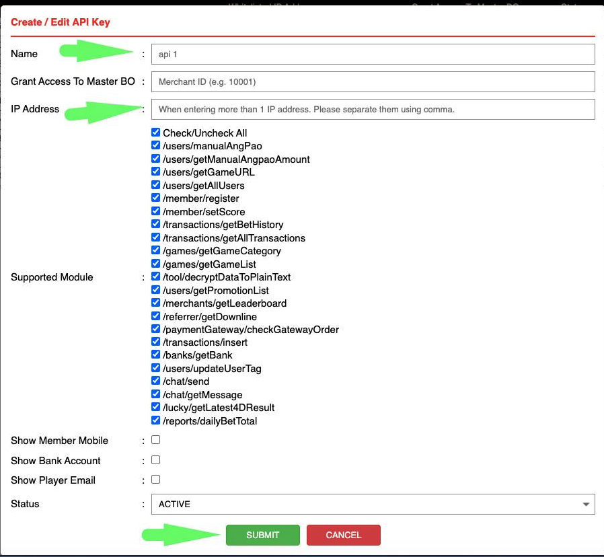Uncheck /member/setScore module
This screenshot has width=604, height=557.
(155, 211)
